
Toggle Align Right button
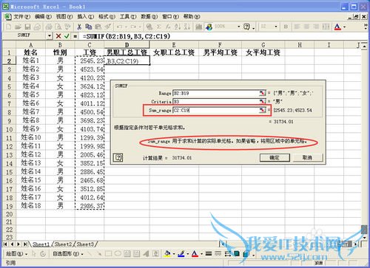click(x=316, y=27)
